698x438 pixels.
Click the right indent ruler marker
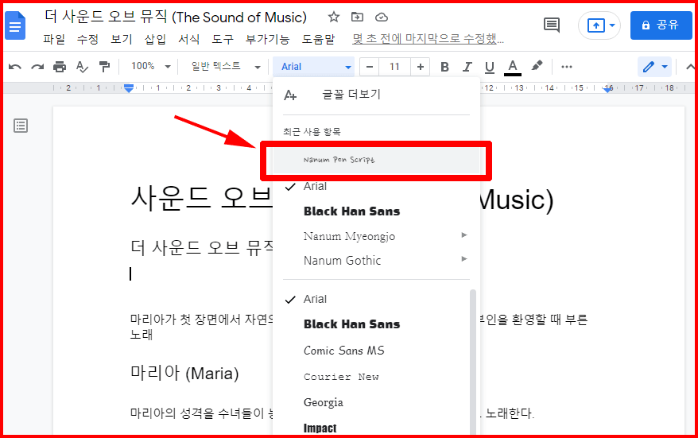608,88
